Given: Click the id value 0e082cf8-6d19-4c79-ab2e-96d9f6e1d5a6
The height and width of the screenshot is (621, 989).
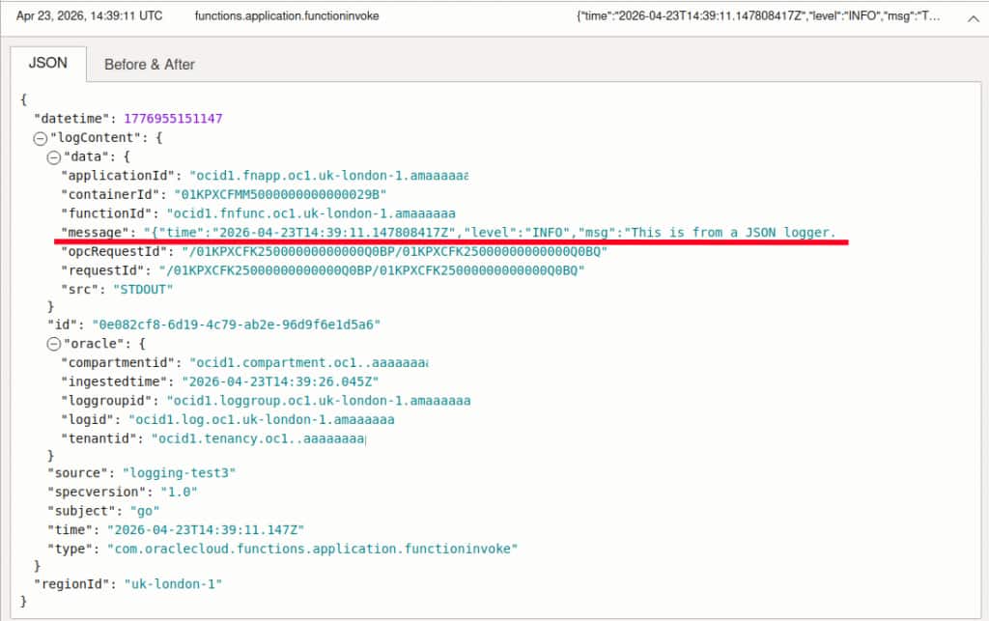Looking at the screenshot, I should click(237, 325).
